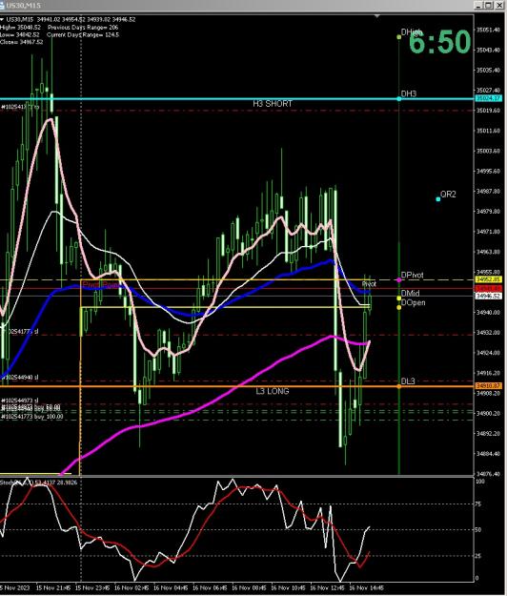Select the cyan 35024.17 price tag

pos(489,98)
